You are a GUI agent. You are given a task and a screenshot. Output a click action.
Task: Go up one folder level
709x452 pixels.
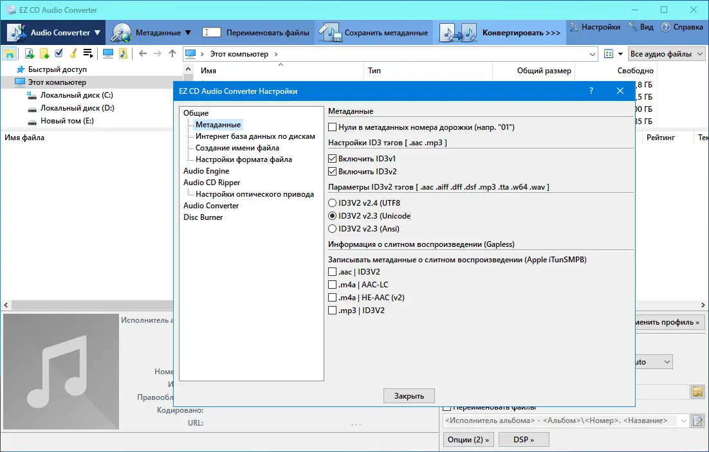(x=172, y=54)
